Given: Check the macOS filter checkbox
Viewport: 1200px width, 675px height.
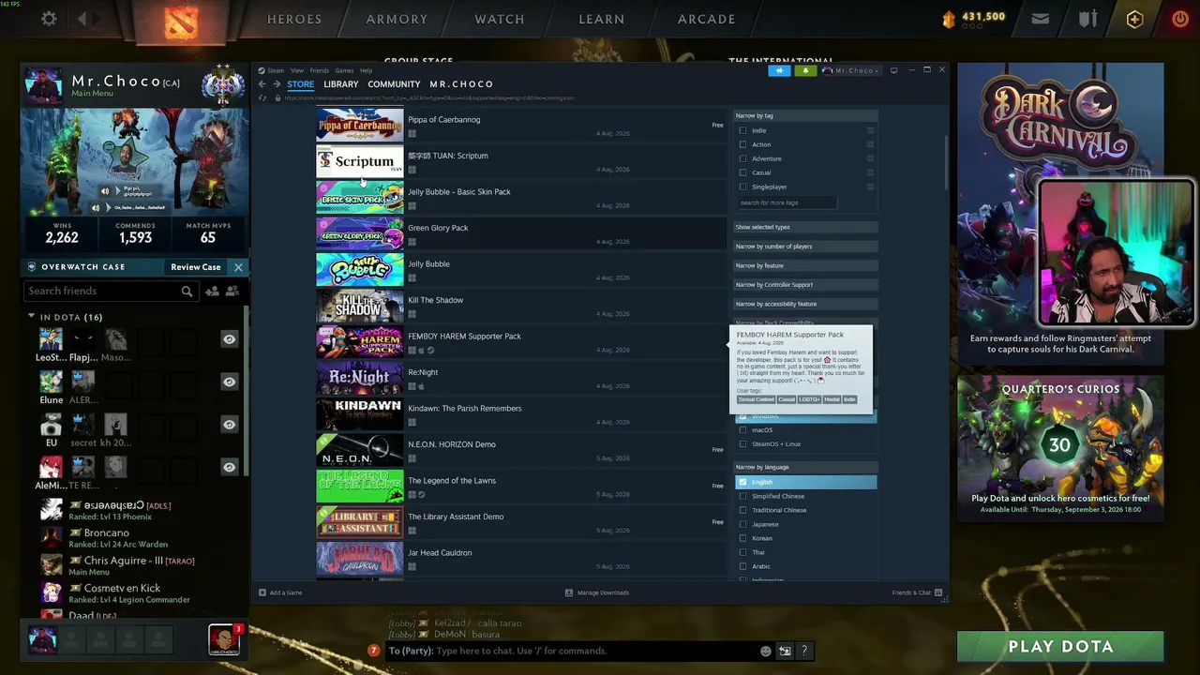Looking at the screenshot, I should point(743,430).
